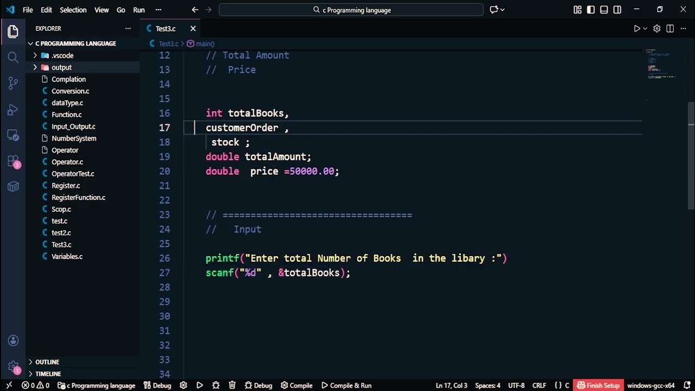Open the Remote Explorer view
This screenshot has width=695, height=391.
[x=13, y=135]
